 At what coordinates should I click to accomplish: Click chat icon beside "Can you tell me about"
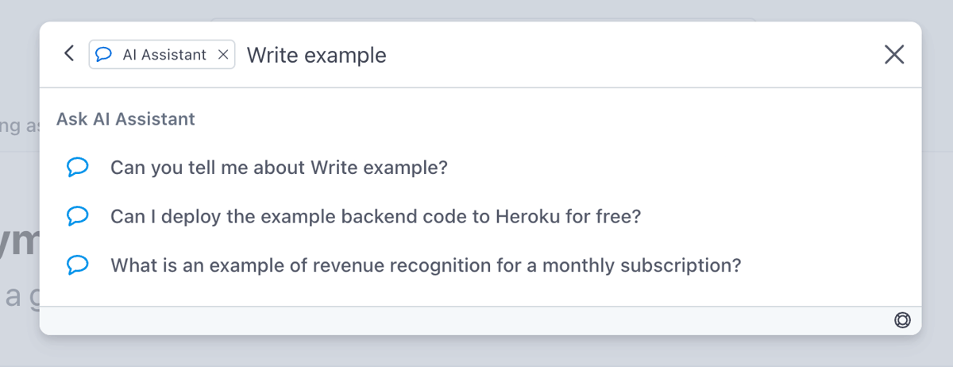(77, 168)
